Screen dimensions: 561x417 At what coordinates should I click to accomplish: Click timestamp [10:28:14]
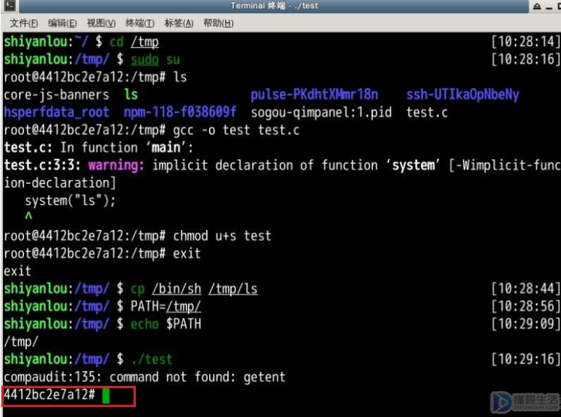[x=525, y=42]
